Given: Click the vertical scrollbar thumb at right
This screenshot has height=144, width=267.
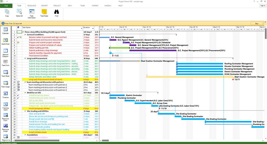Looking at the screenshot, I should (x=266, y=33).
